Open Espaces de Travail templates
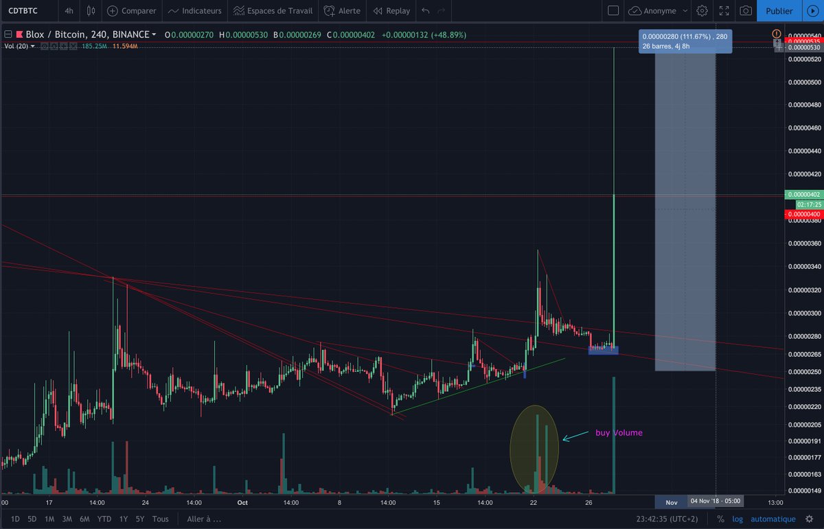The width and height of the screenshot is (824, 529). (272, 11)
